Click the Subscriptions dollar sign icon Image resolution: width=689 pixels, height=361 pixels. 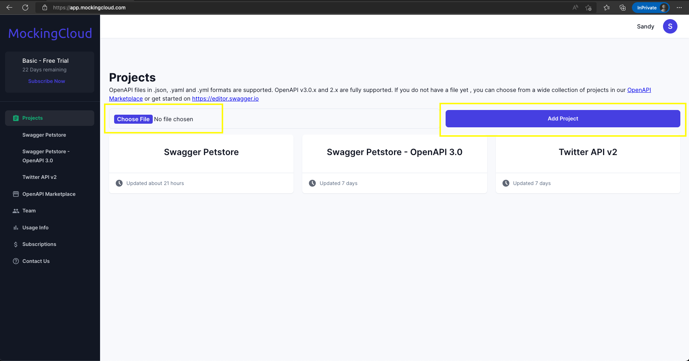coord(16,245)
